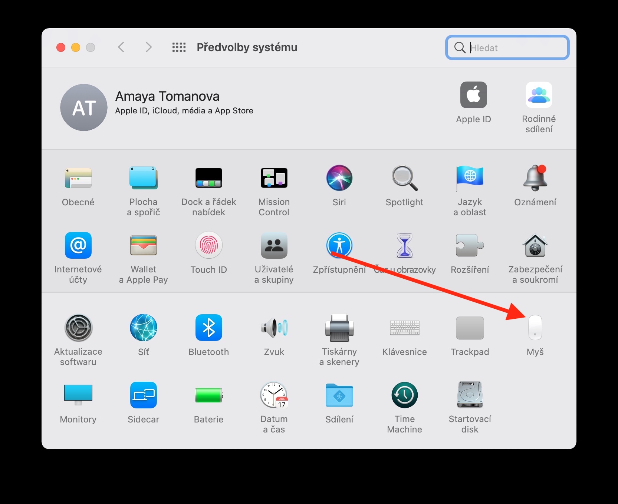The width and height of the screenshot is (618, 504).
Task: Open Uživatelé a skupiny pane
Action: point(274,245)
